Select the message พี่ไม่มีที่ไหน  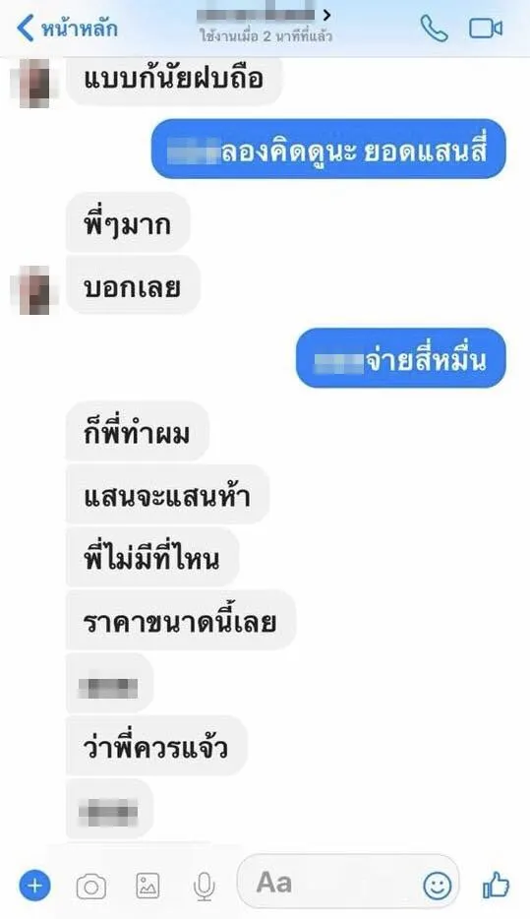(152, 557)
